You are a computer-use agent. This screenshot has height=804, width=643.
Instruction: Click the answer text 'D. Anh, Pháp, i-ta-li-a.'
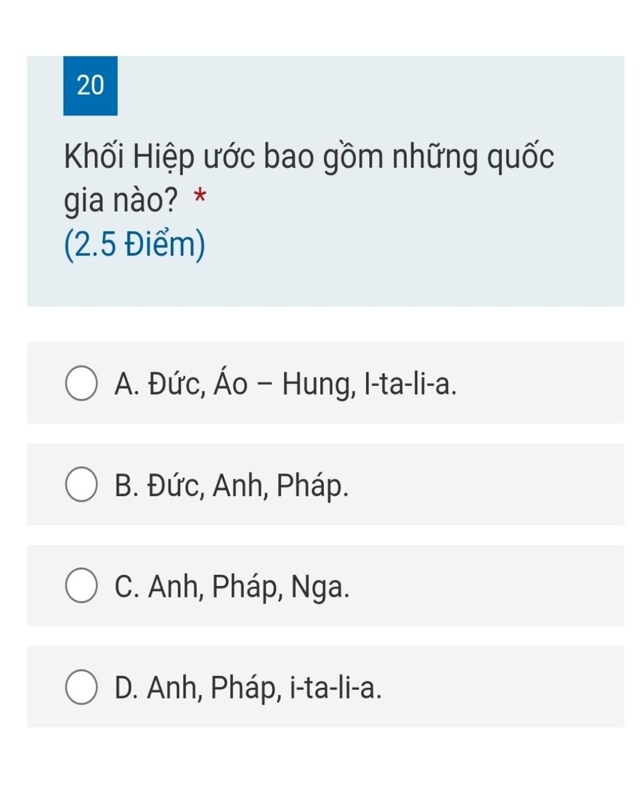click(248, 687)
